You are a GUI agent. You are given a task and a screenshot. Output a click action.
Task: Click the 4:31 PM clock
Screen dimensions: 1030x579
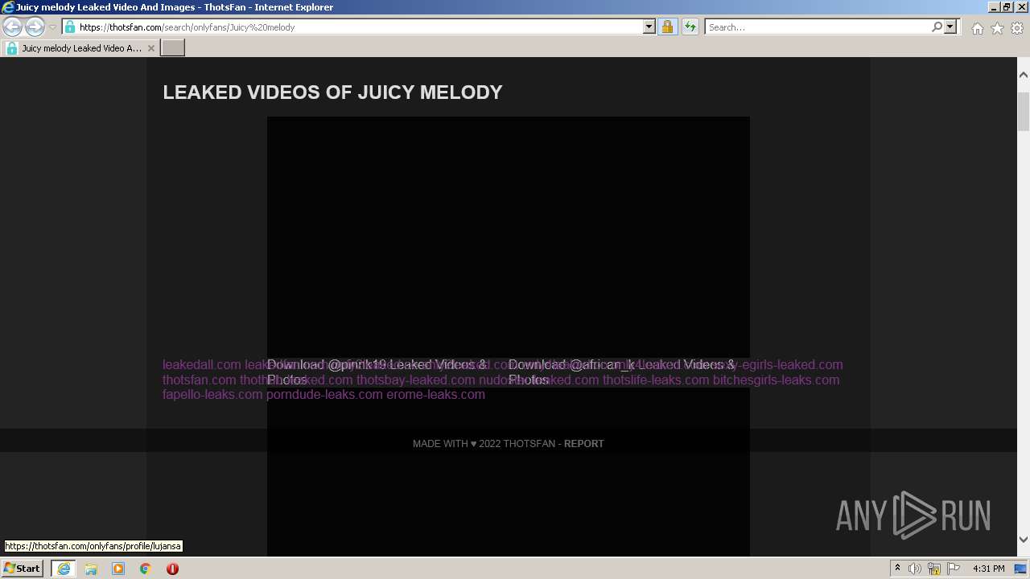click(x=988, y=569)
